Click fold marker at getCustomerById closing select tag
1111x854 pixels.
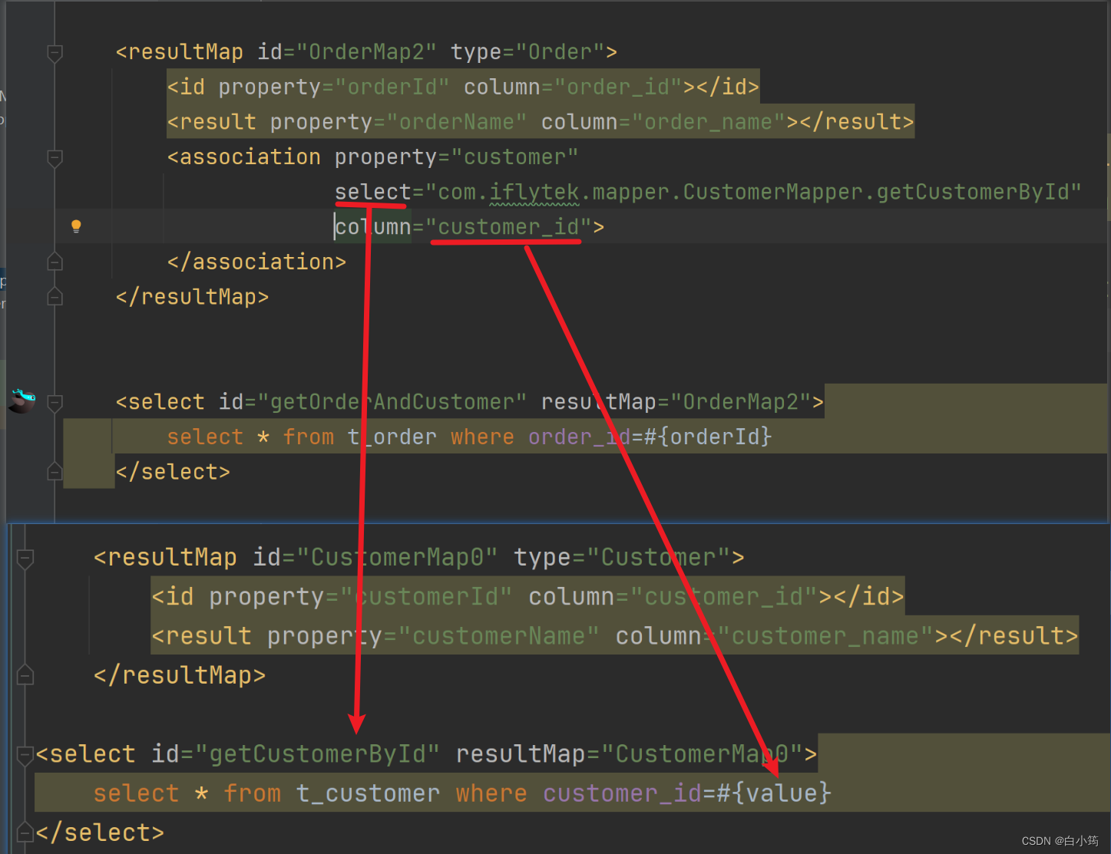point(25,832)
